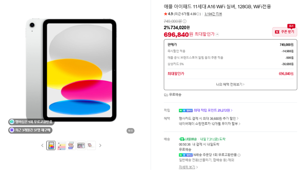
Task: Select the second thumbnail with colored iPads
Action: coord(61,145)
